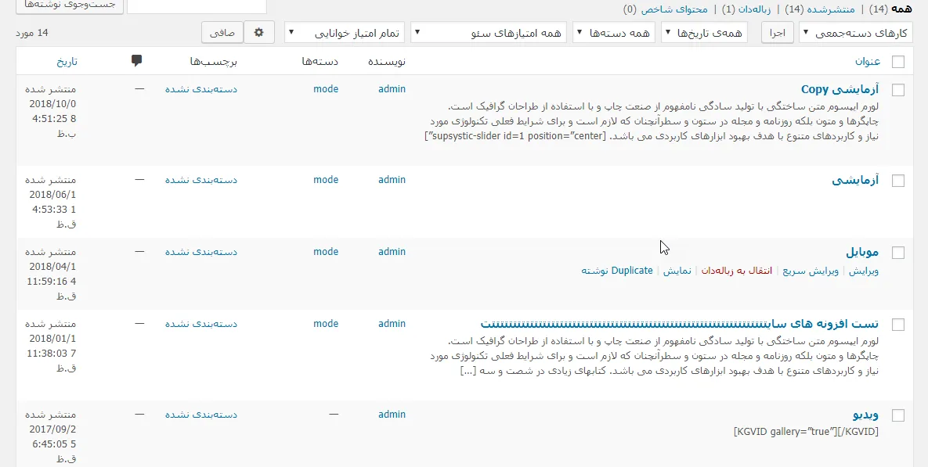Focus the posts search input field
This screenshot has height=467, width=928.
(197, 5)
